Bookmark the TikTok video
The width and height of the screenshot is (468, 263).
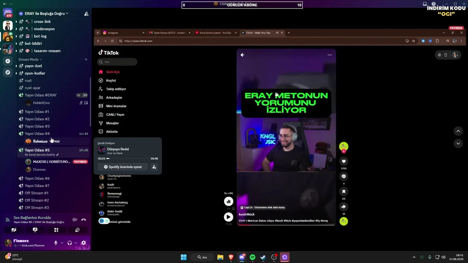[344, 191]
